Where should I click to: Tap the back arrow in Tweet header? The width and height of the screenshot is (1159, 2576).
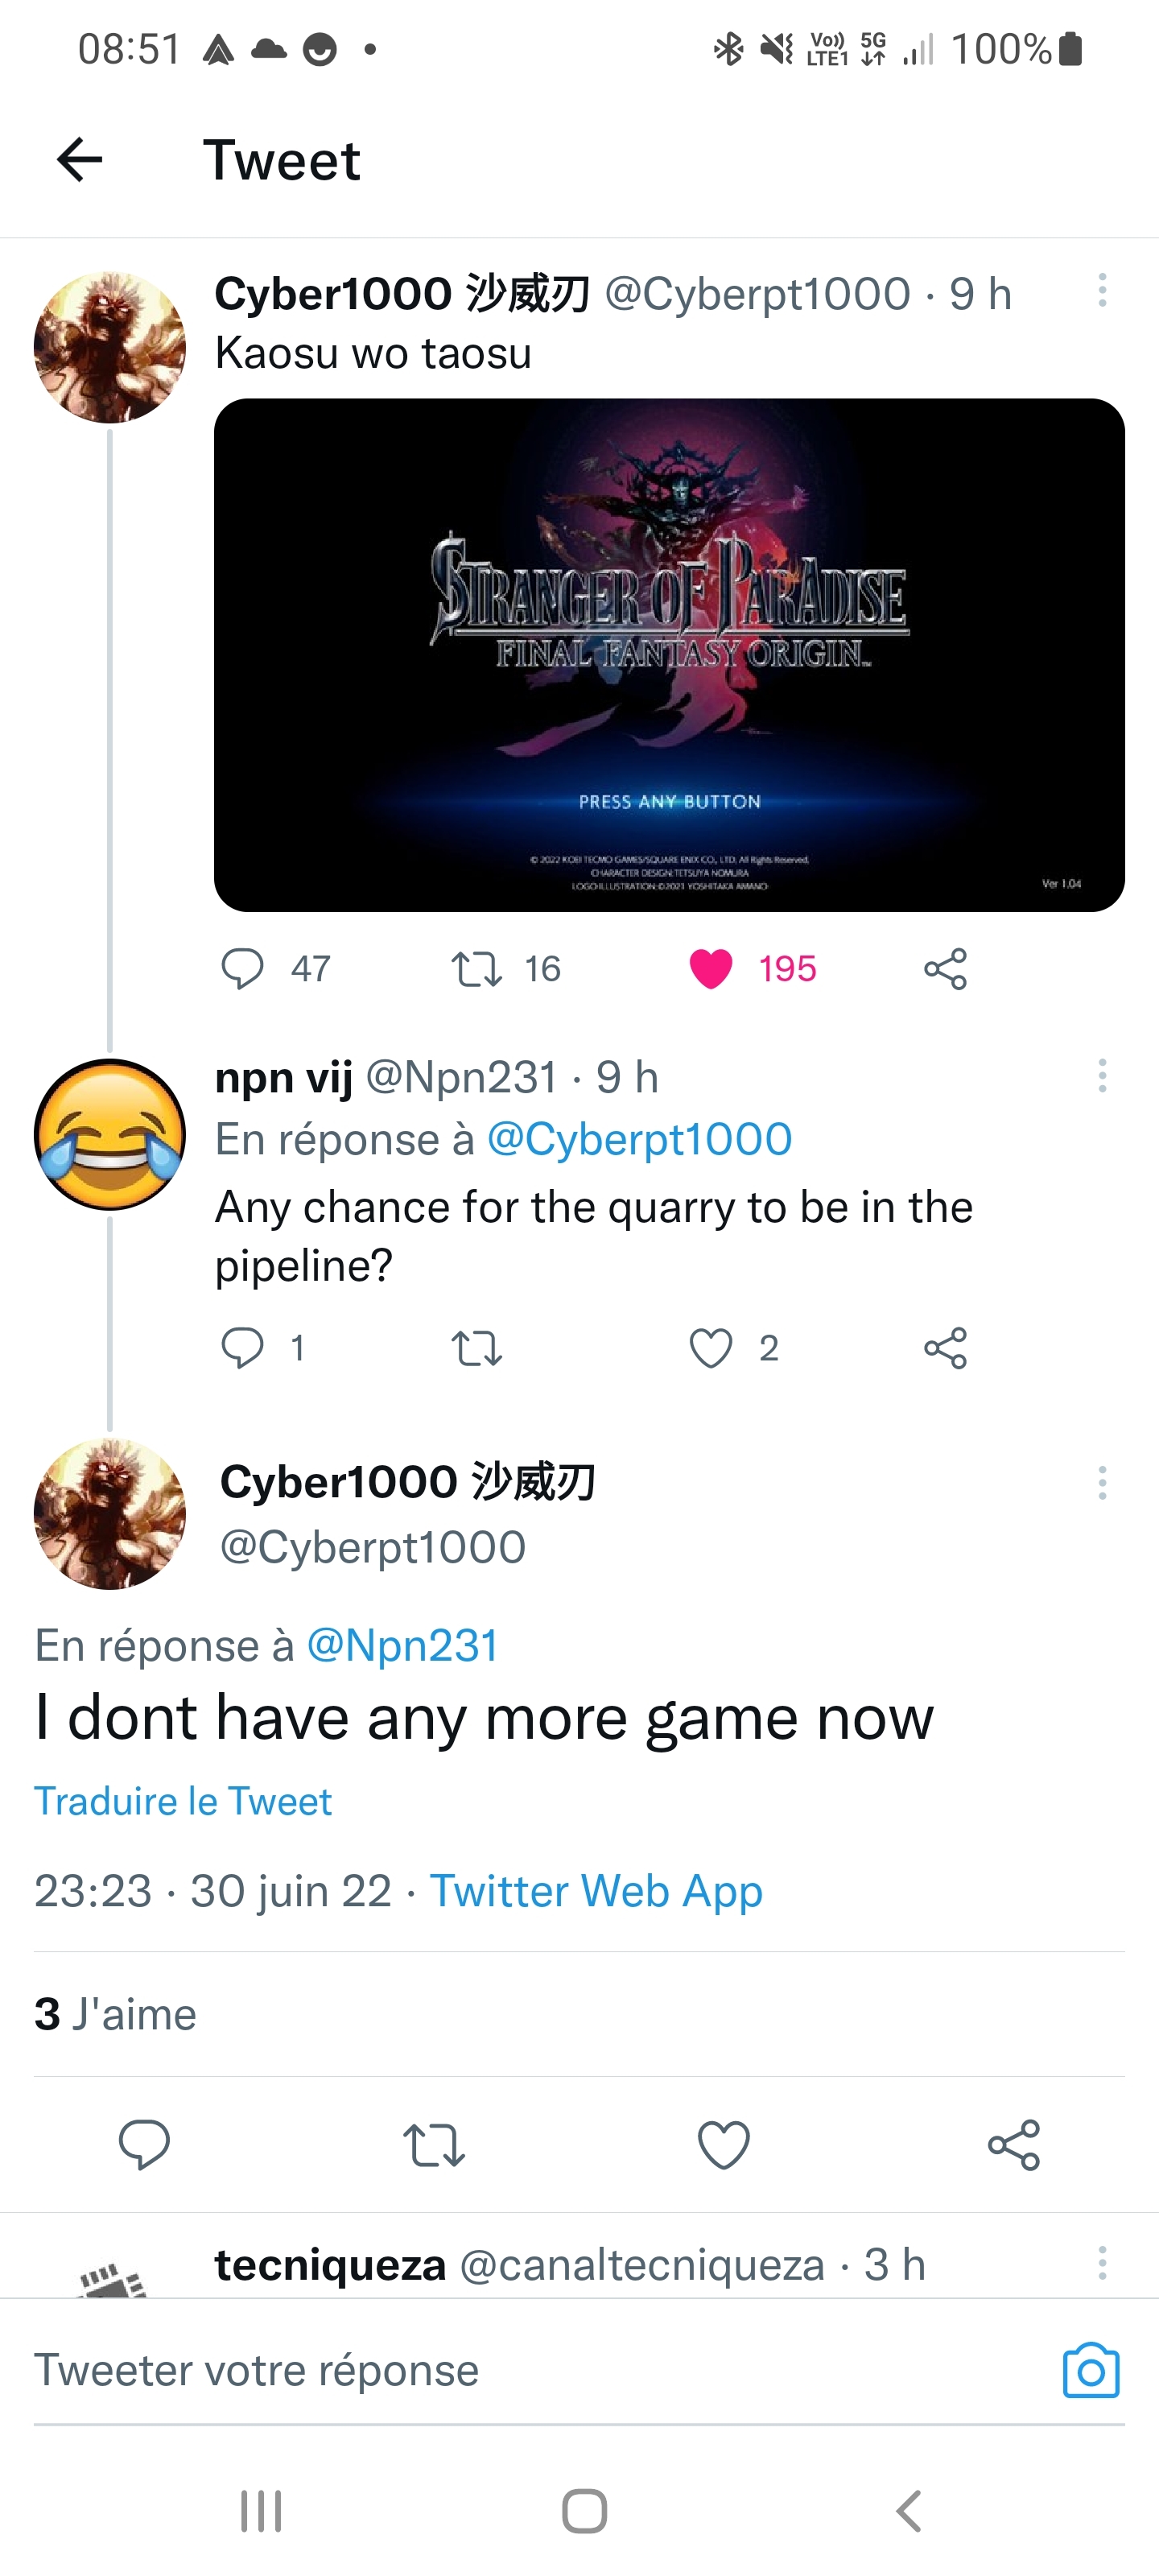80,160
